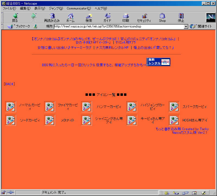Click the ハイジャンプカービィ icon image
This screenshot has height=196, width=217.
pyautogui.click(x=132, y=107)
